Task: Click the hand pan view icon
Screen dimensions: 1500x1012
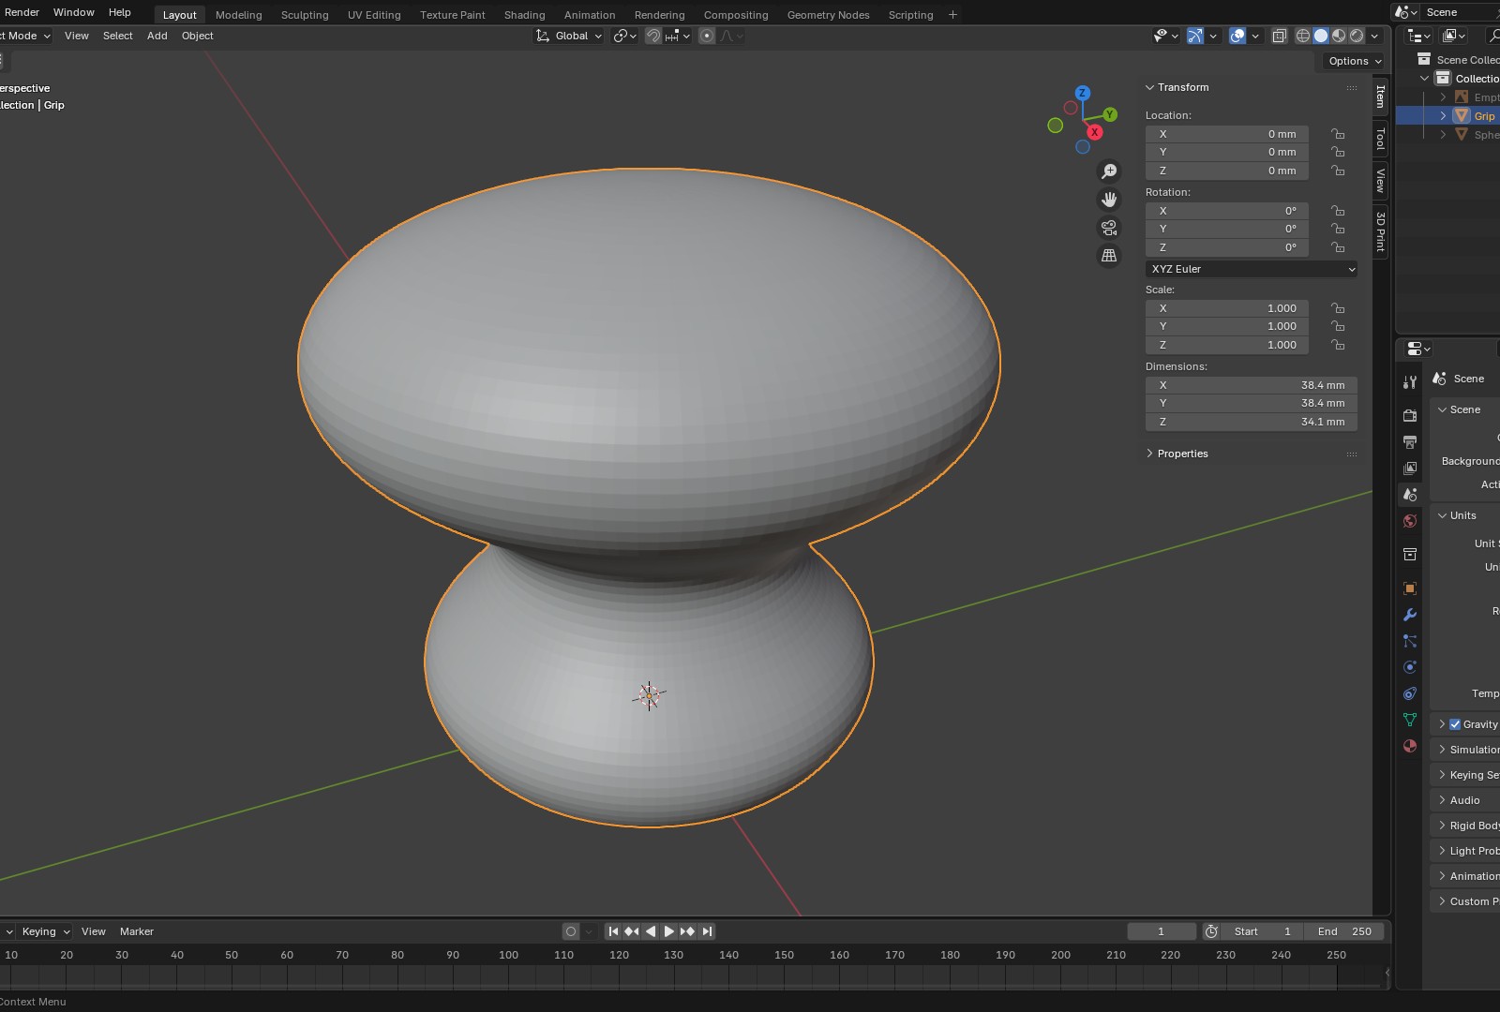Action: click(x=1109, y=200)
